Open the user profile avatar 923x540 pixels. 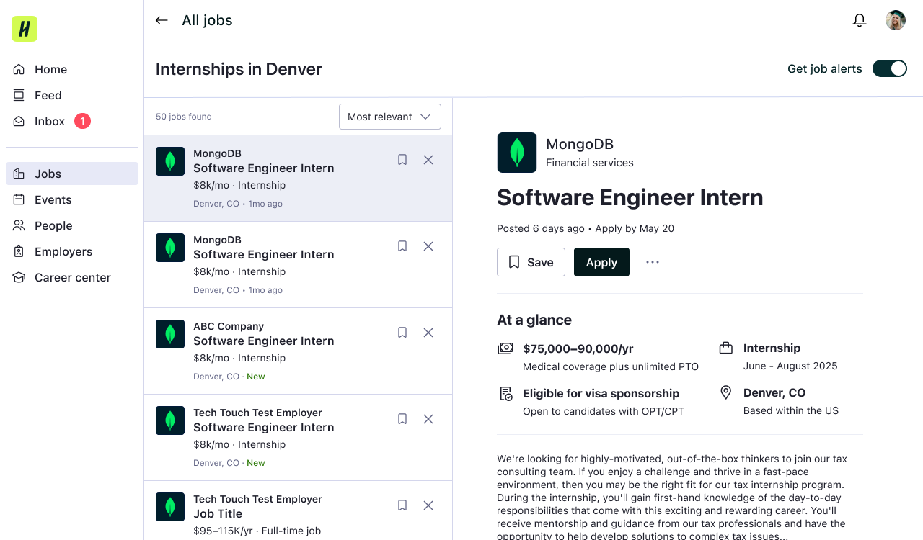point(896,20)
